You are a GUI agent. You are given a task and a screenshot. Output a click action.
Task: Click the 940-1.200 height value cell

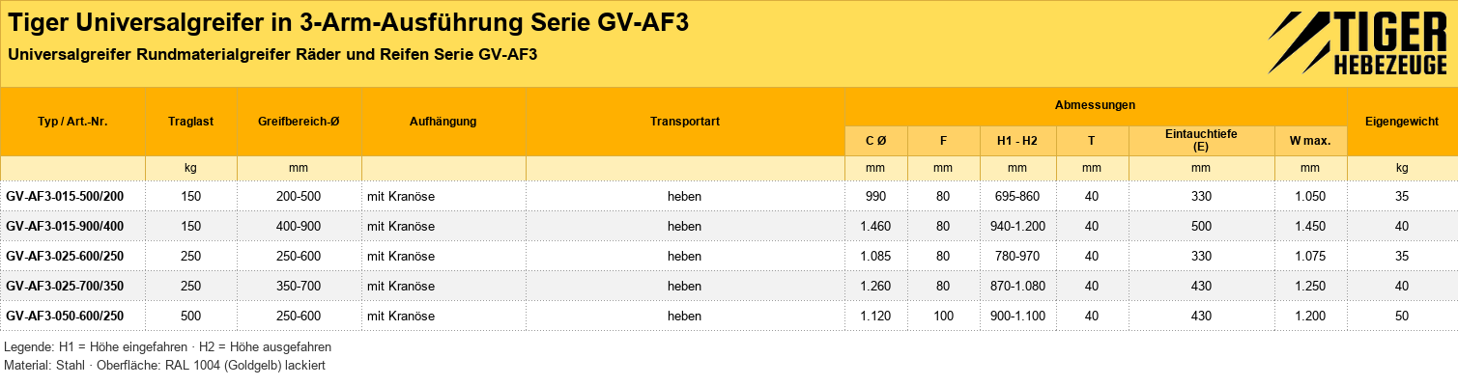[x=1016, y=226]
